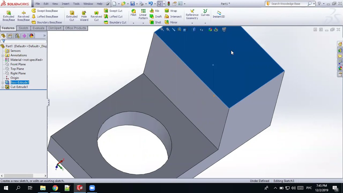Screen dimensions: 343x193
Task: Open the File menu
Action: coord(38,4)
